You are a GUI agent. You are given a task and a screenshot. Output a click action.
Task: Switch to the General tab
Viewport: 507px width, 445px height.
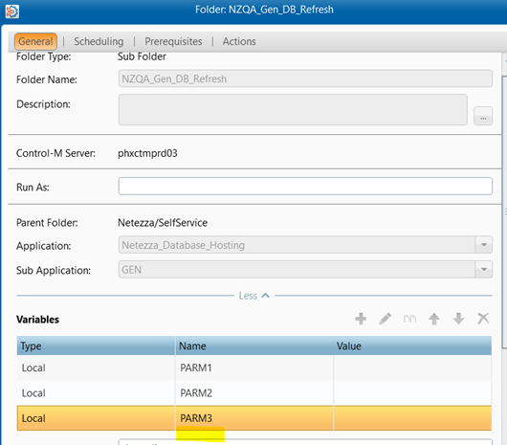tap(35, 41)
